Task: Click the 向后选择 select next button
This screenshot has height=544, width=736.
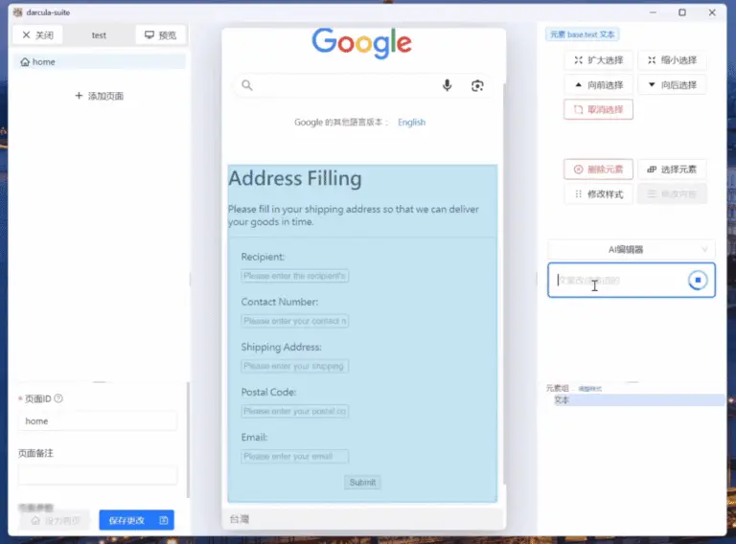Action: tap(672, 85)
